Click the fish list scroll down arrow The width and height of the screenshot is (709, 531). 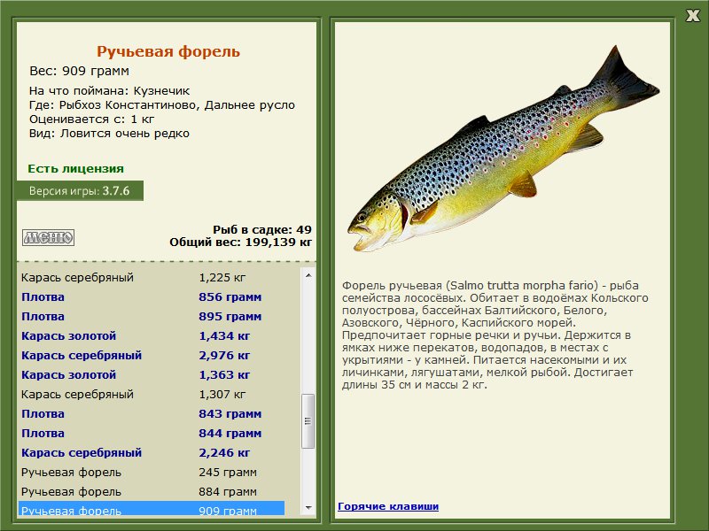point(308,508)
